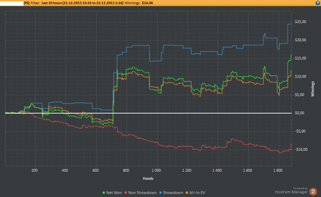Click the 1 200 hands axis tick label
Image resolution: width=321 pixels, height=197 pixels.
pos(187,170)
